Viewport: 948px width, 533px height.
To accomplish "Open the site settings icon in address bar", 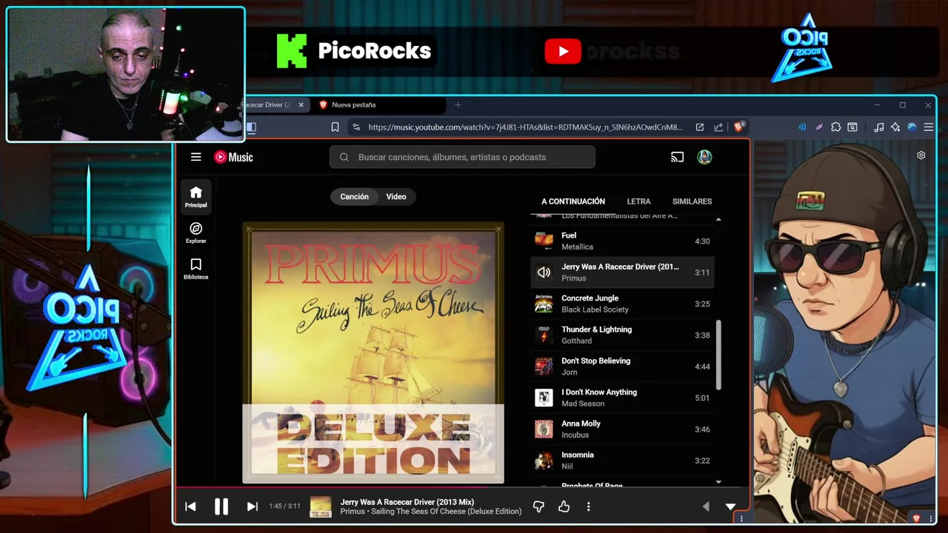I will (356, 127).
